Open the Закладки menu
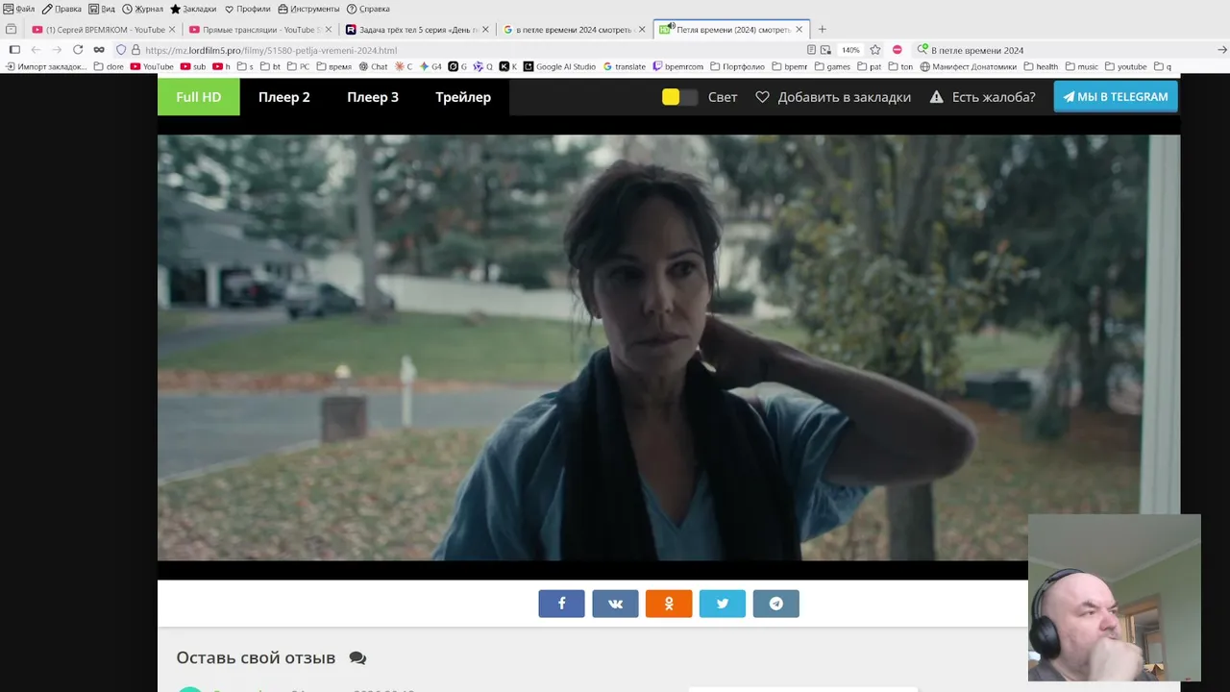 pos(193,9)
